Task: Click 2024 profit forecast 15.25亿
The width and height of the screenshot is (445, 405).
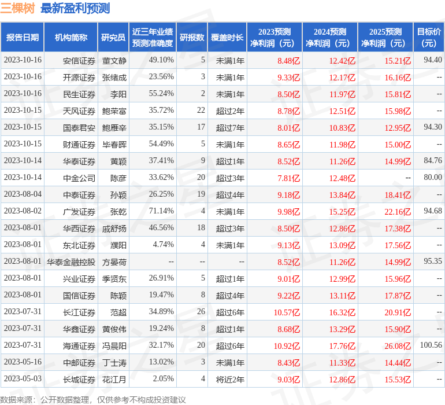Action: (x=342, y=212)
